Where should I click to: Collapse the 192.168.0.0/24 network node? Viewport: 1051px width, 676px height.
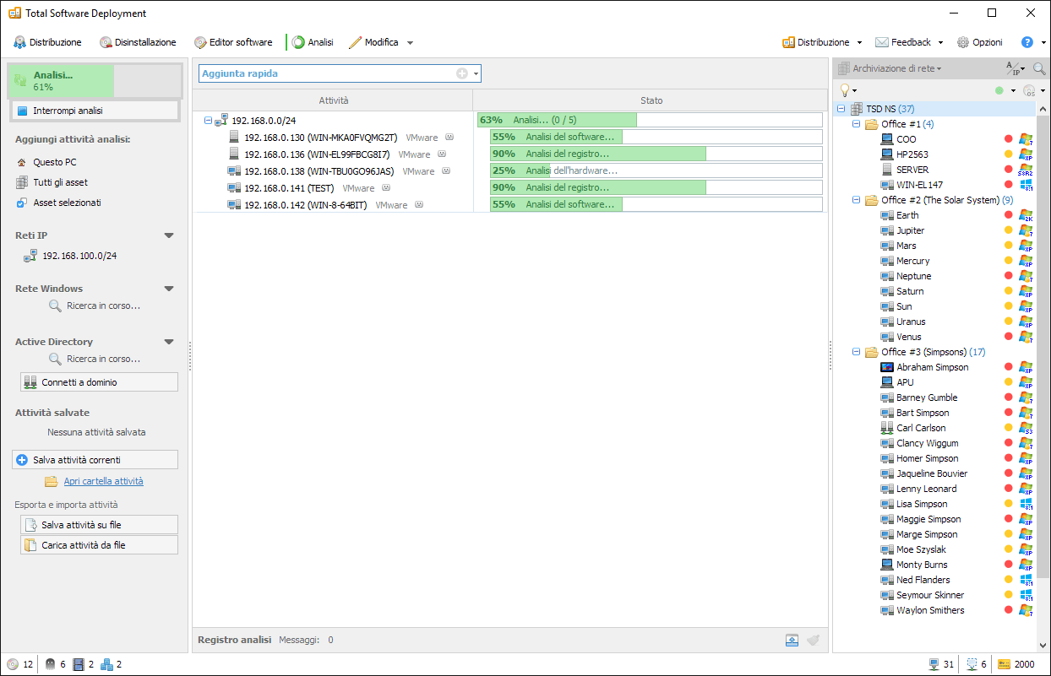point(209,121)
